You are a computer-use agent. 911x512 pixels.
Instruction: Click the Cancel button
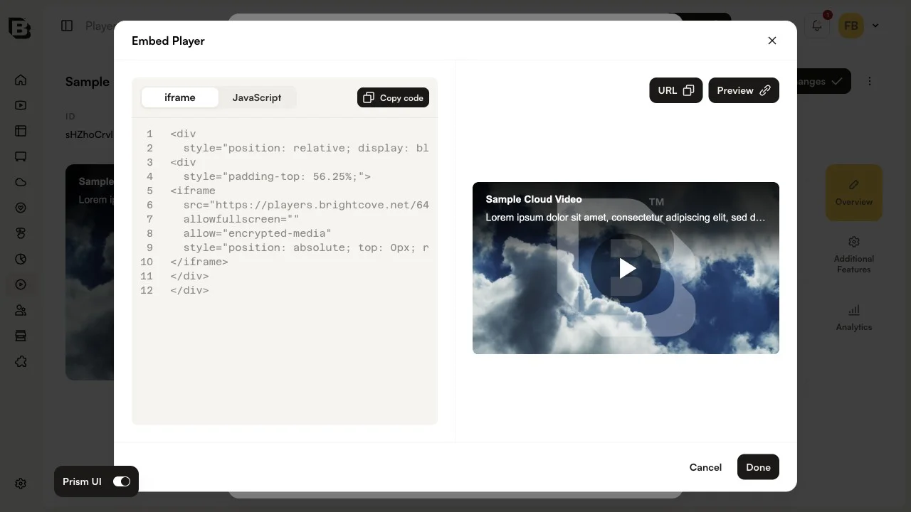tap(705, 467)
